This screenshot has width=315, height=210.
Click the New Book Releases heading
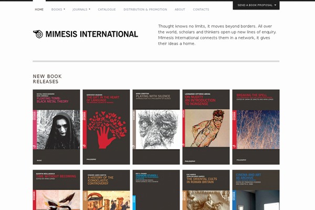click(x=47, y=79)
